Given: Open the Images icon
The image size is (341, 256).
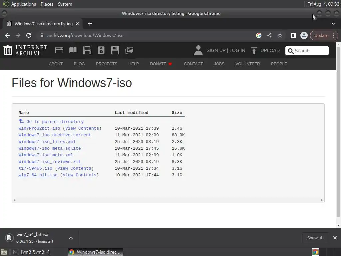Looking at the screenshot, I should (x=129, y=50).
